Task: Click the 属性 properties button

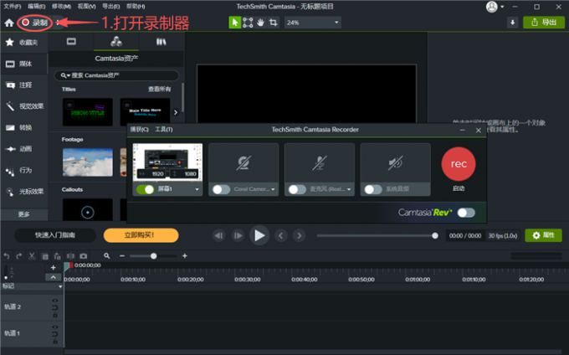Action: [x=543, y=235]
